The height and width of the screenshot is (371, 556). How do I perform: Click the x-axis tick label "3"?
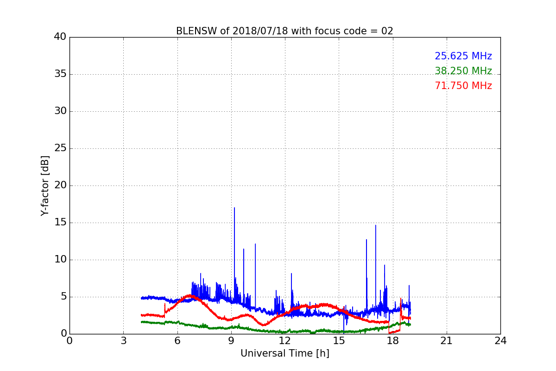[123, 341]
